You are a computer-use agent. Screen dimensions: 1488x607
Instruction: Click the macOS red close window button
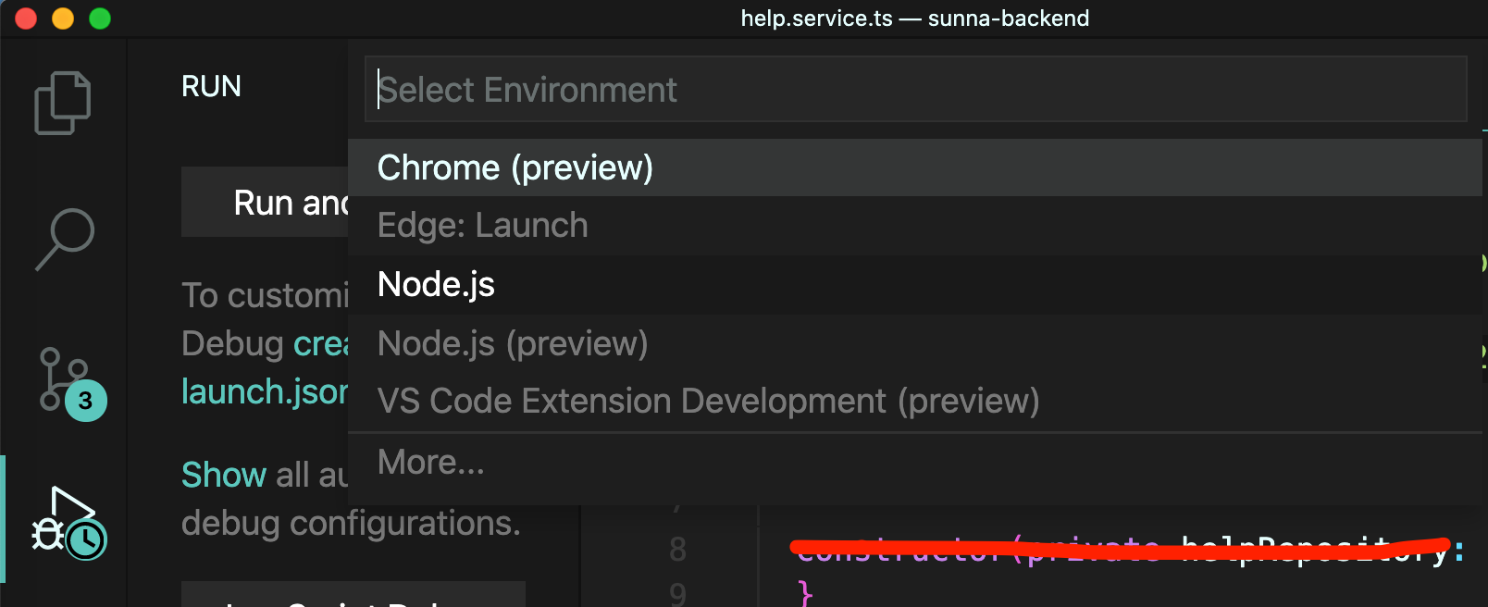(x=26, y=19)
